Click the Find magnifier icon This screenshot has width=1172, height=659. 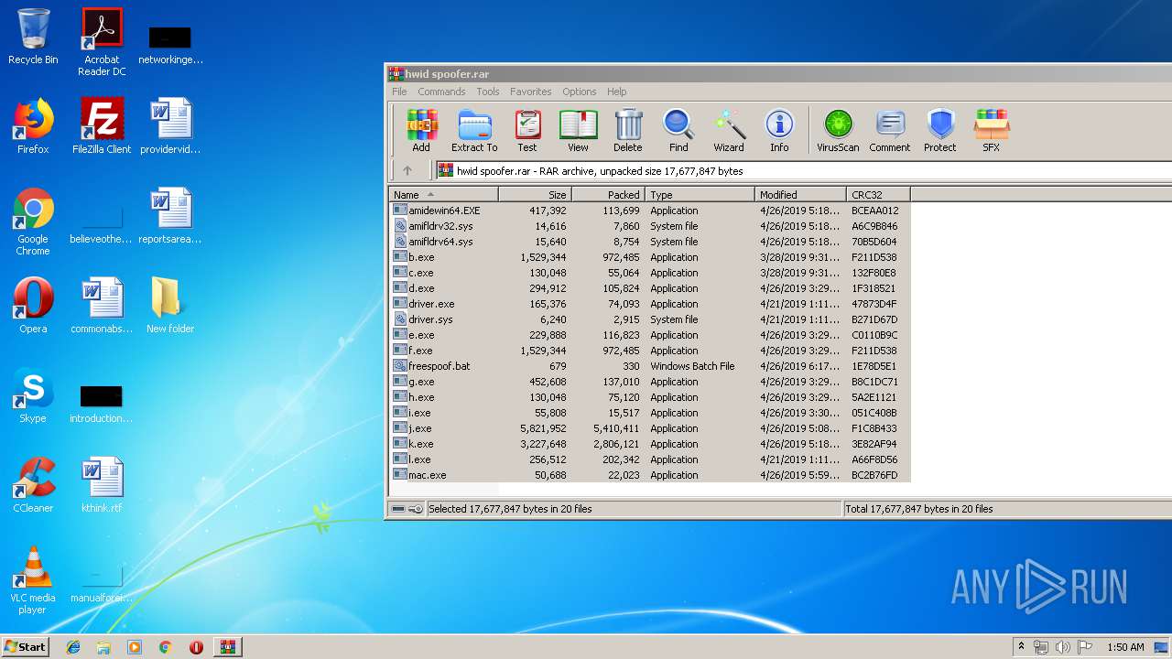pyautogui.click(x=678, y=130)
